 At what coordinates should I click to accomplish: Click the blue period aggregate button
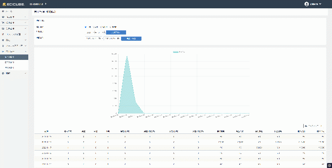click(131, 39)
